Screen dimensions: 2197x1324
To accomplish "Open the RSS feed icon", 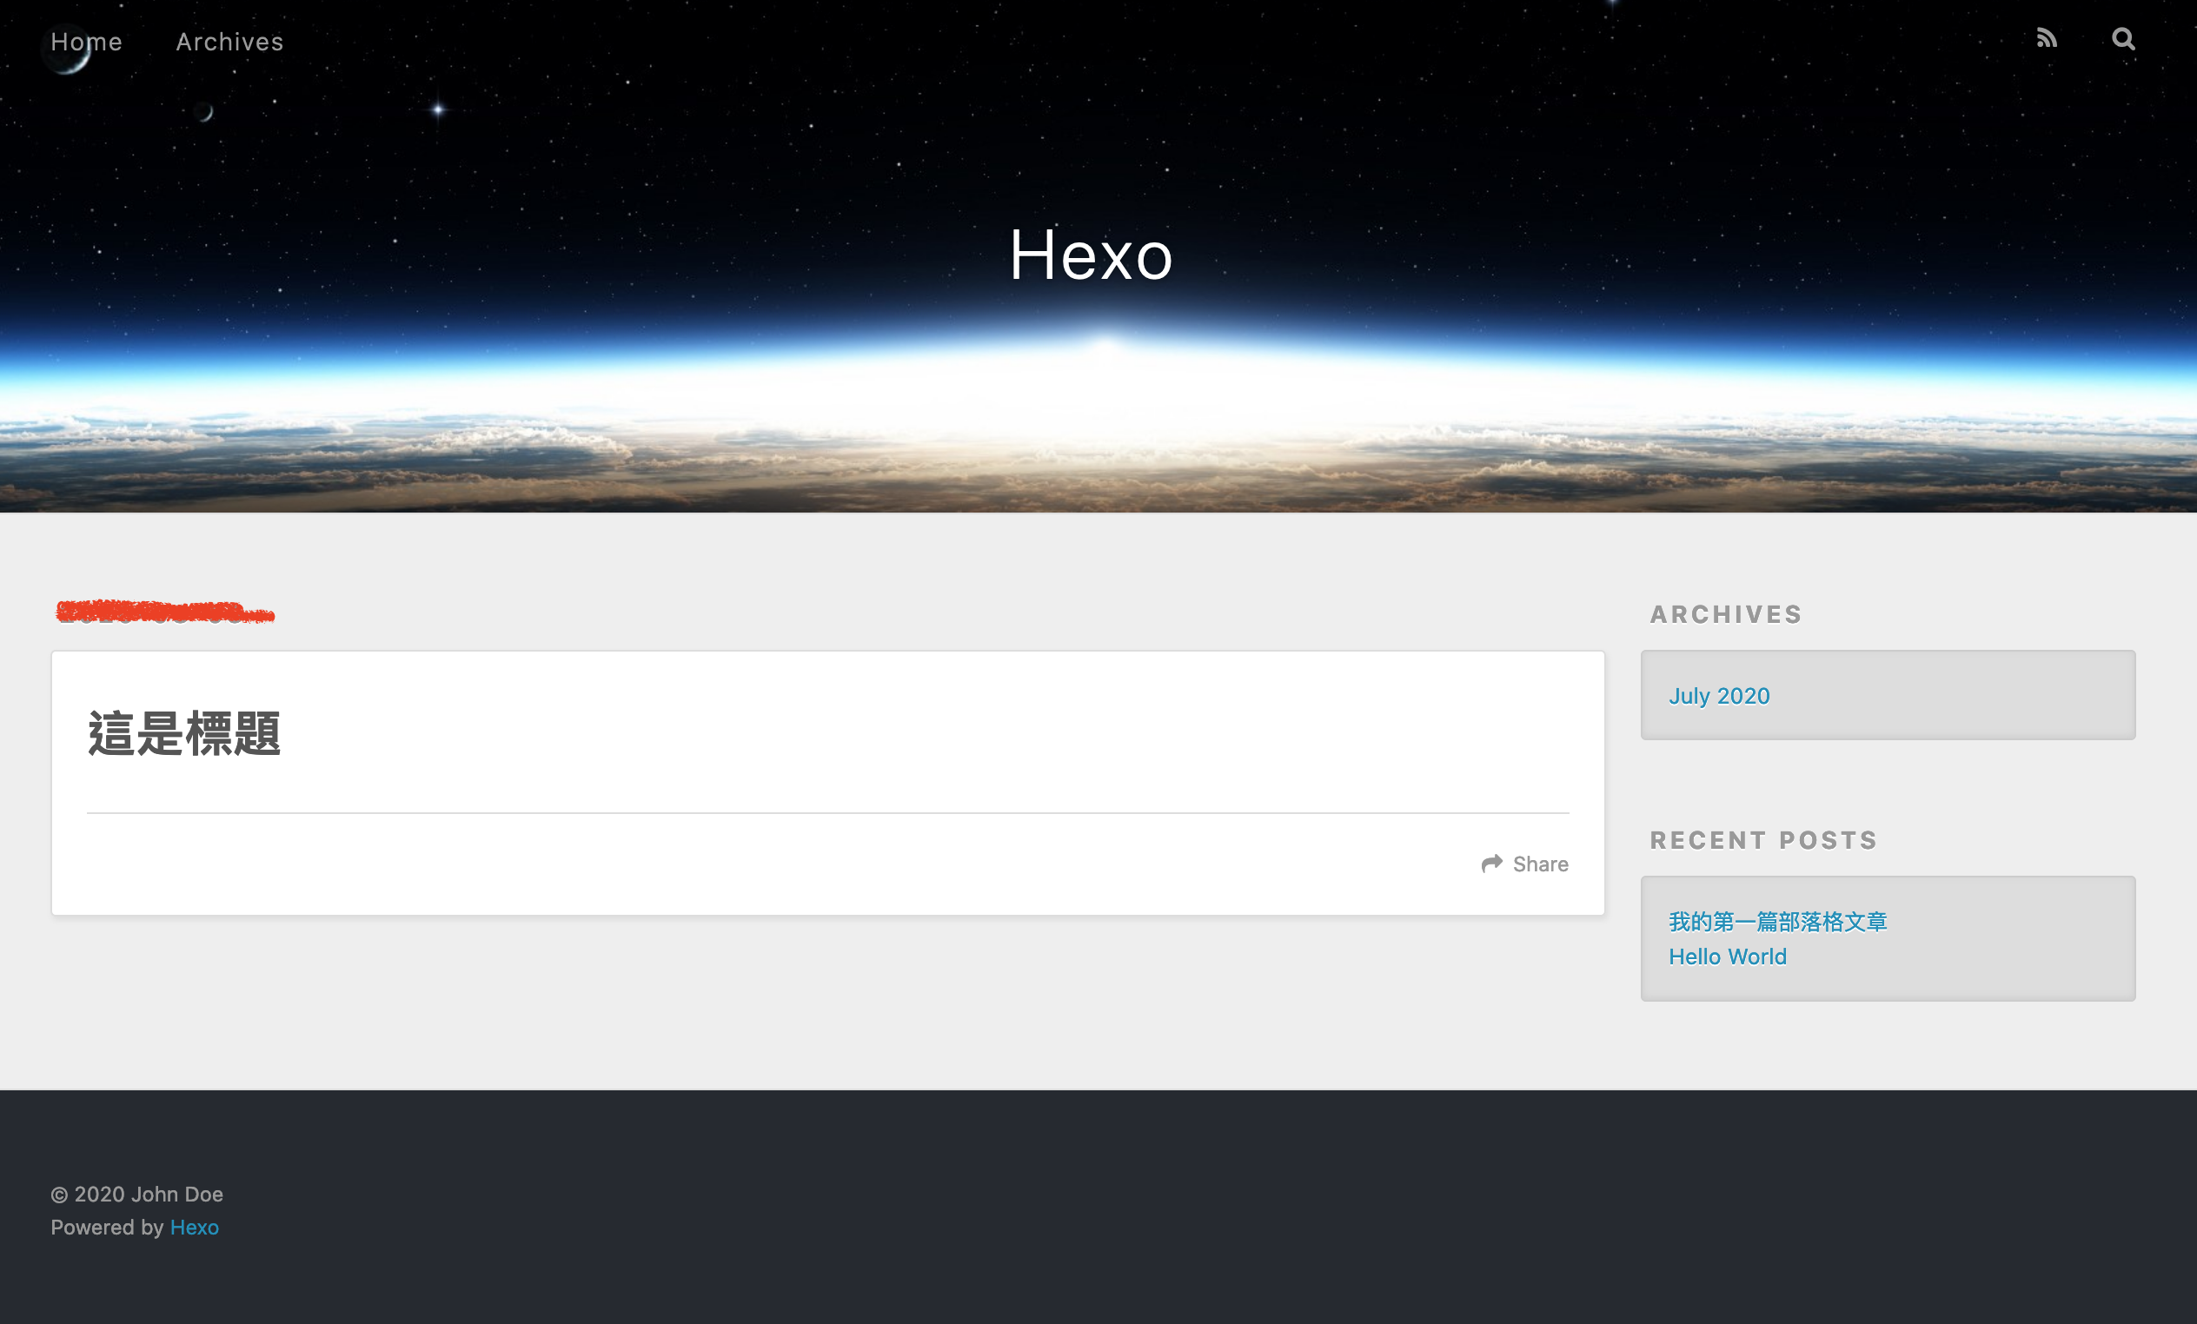I will coord(2046,38).
